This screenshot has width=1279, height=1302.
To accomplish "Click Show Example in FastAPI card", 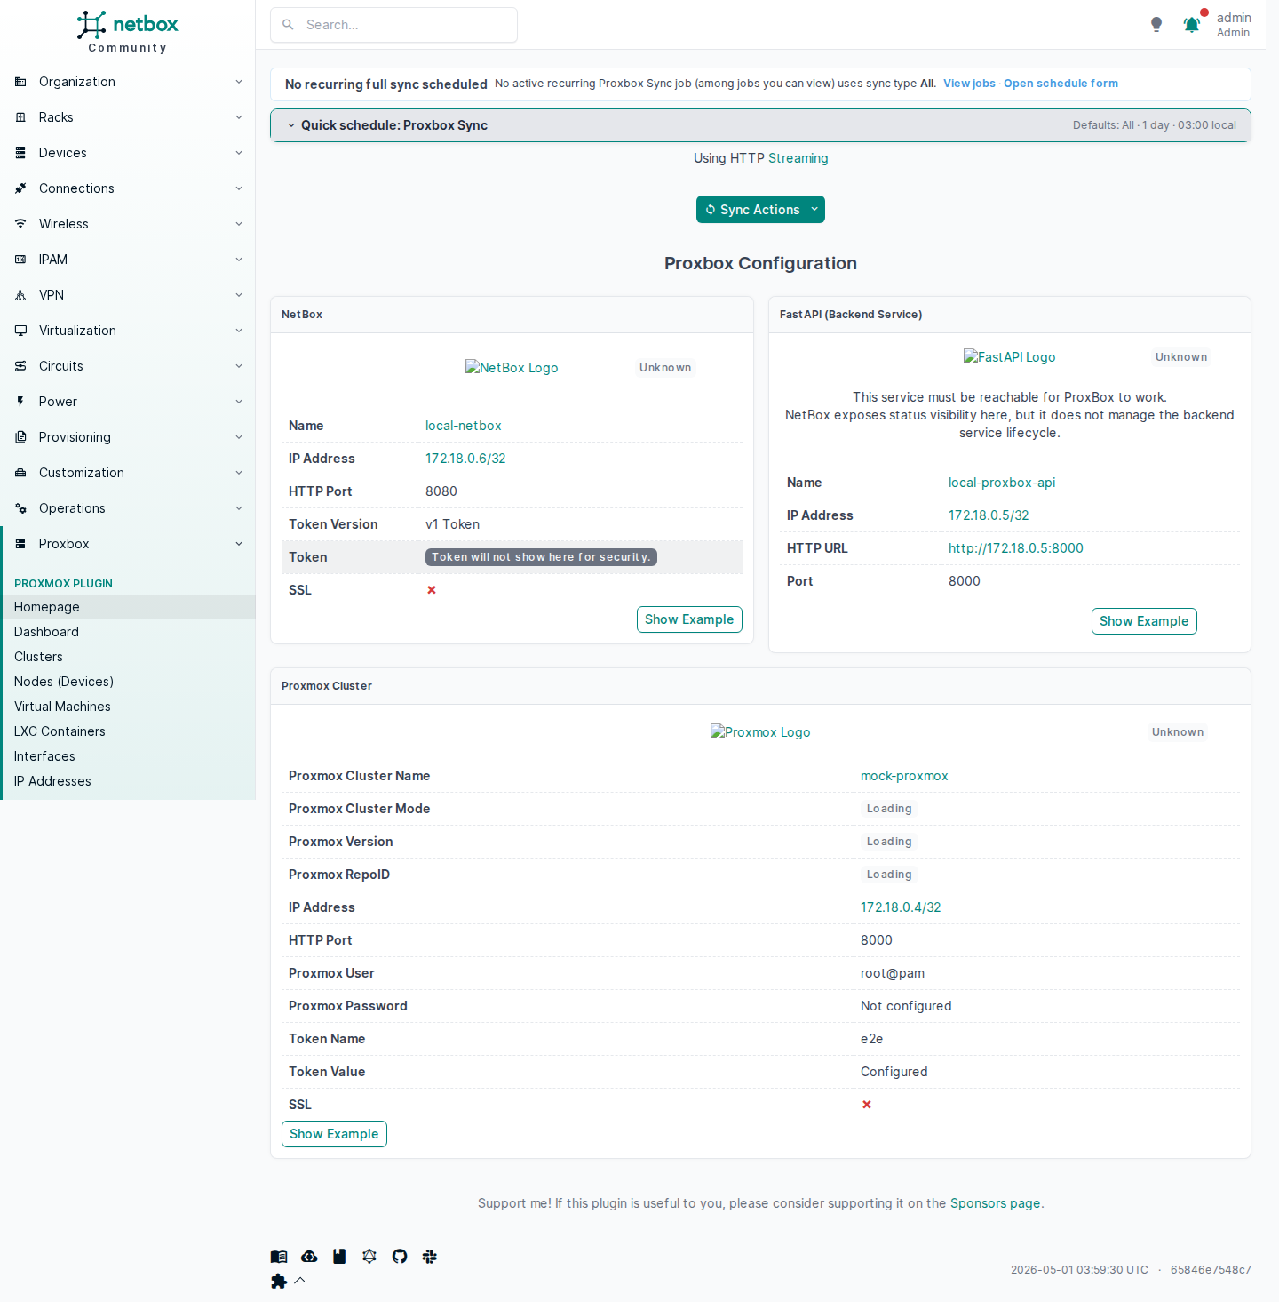I will pyautogui.click(x=1144, y=621).
